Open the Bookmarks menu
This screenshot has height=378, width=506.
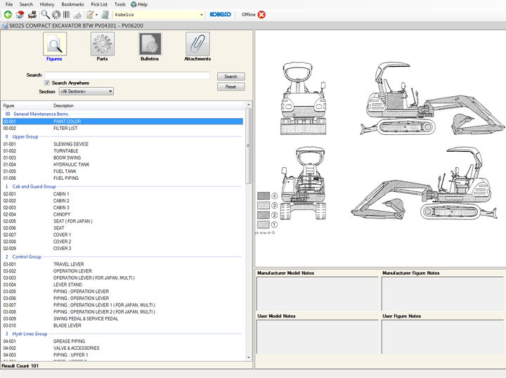(72, 4)
